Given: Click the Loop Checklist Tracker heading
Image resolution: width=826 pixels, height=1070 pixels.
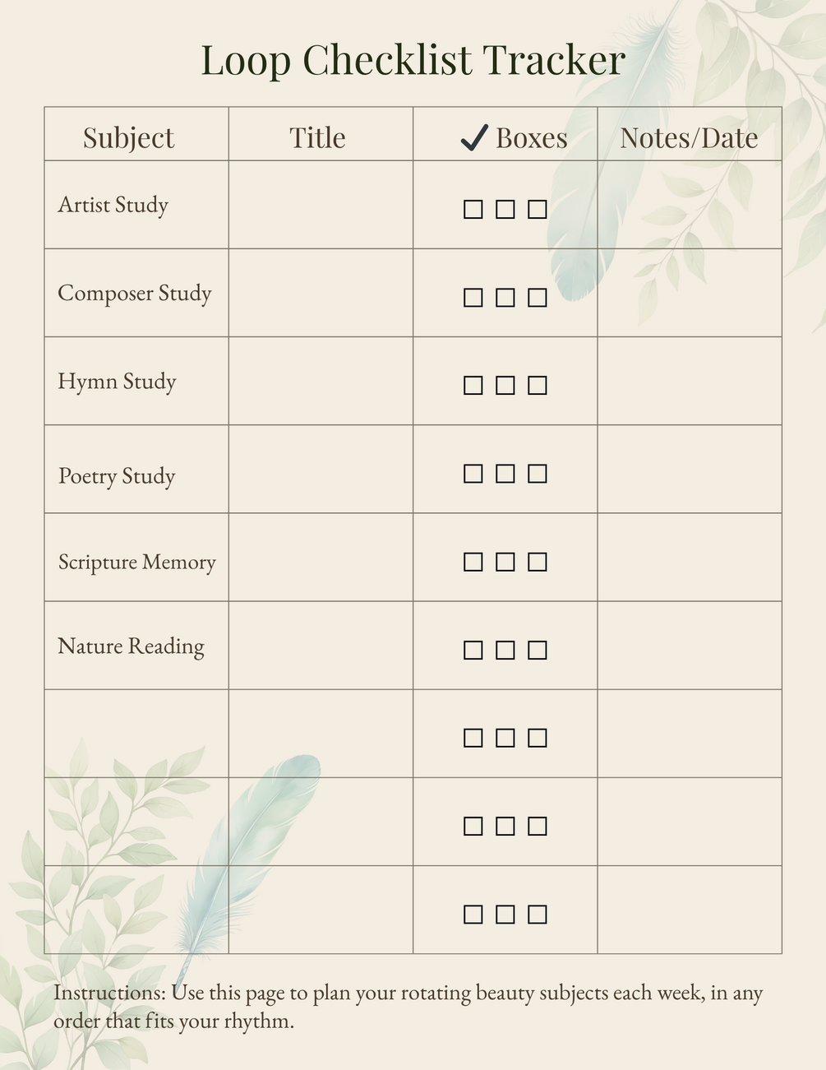Looking at the screenshot, I should click(413, 61).
